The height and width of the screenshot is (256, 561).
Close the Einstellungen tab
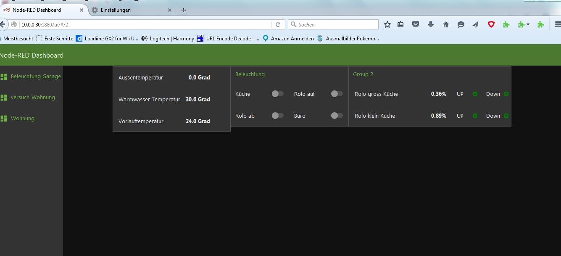coord(170,10)
